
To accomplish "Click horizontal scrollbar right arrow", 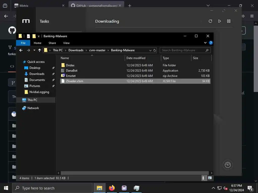I will [x=211, y=173].
